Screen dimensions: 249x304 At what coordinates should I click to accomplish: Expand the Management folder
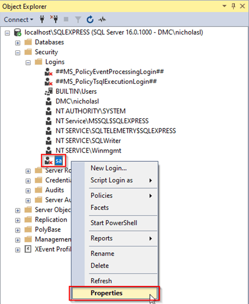click(17, 240)
